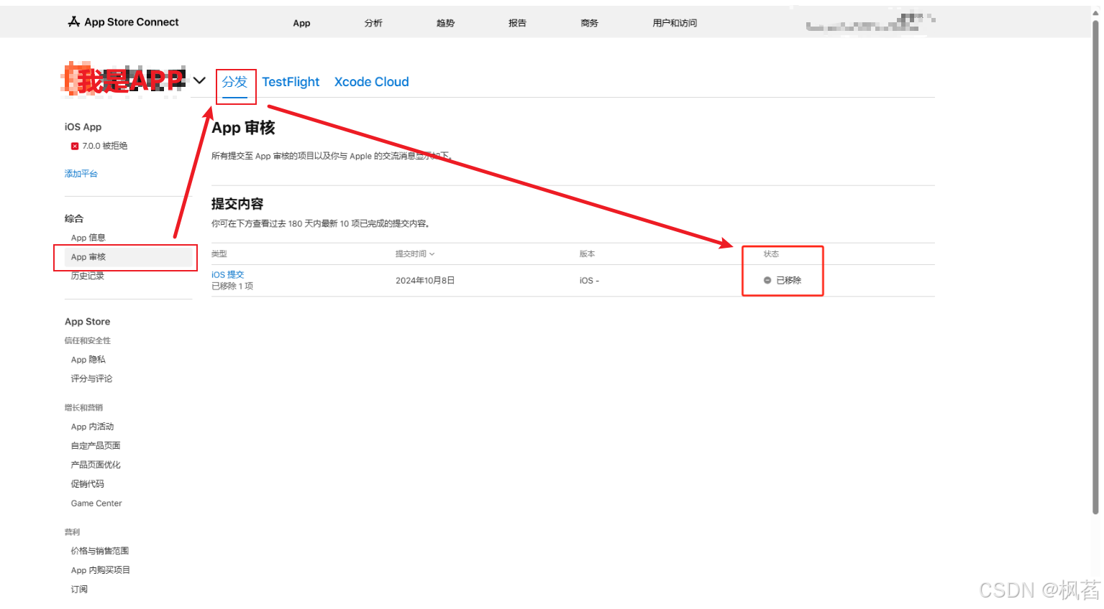Open 促销代码 in the sidebar
The image size is (1104, 609).
[87, 484]
